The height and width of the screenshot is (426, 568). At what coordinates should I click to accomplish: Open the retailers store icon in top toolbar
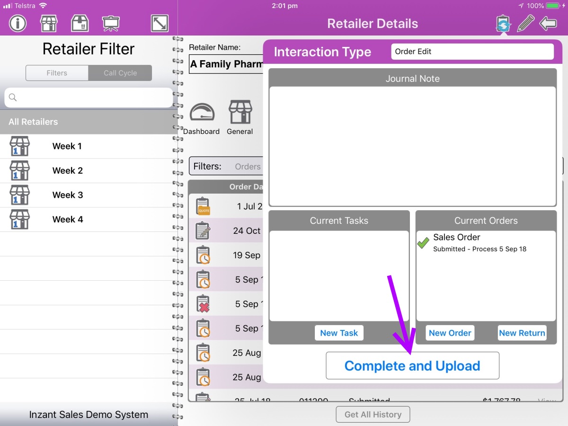[49, 23]
